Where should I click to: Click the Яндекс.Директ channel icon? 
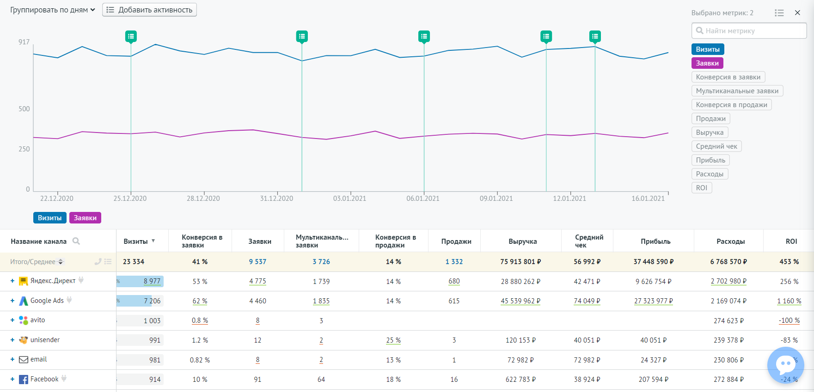23,281
